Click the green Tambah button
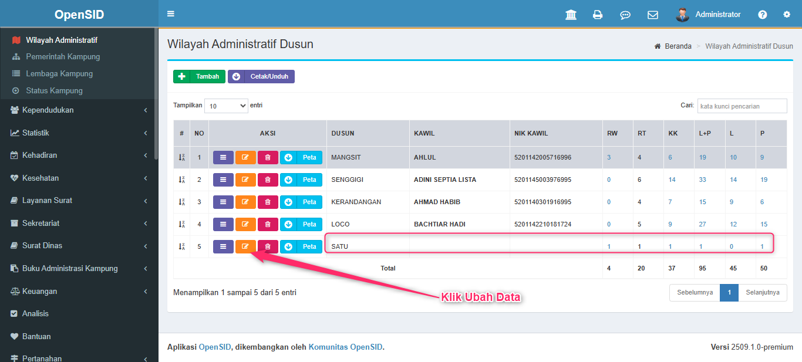Image resolution: width=802 pixels, height=362 pixels. (199, 76)
